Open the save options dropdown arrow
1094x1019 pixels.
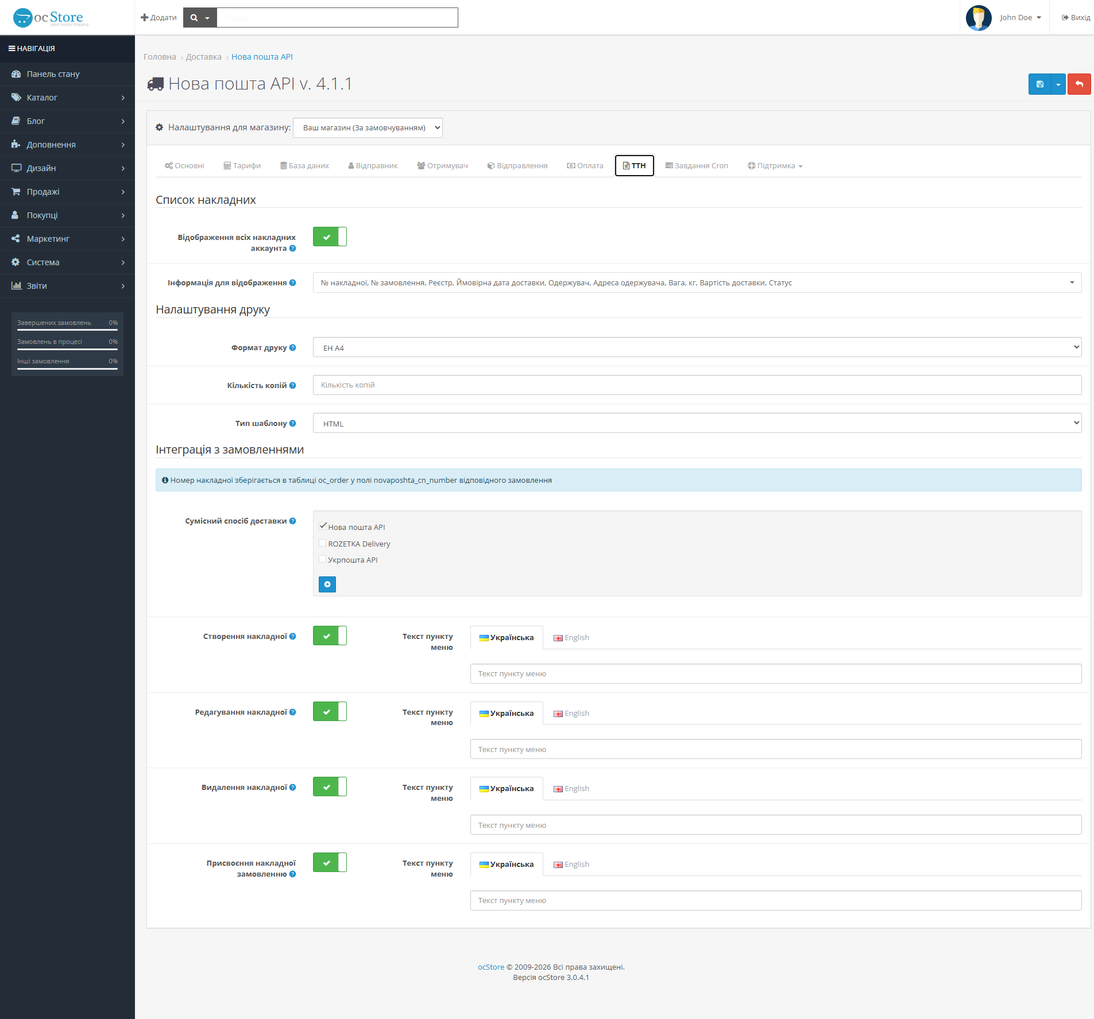point(1058,84)
